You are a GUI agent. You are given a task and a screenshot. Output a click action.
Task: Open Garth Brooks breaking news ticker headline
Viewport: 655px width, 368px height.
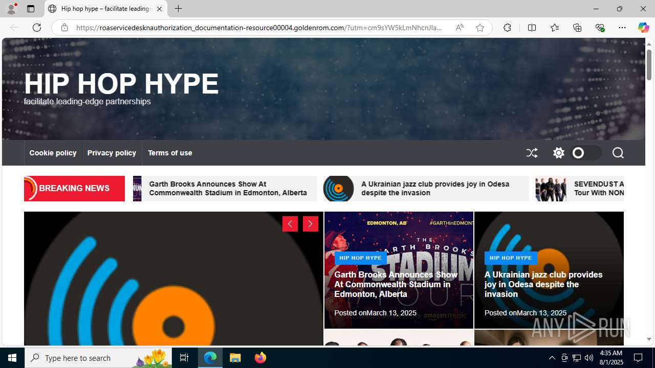[228, 188]
